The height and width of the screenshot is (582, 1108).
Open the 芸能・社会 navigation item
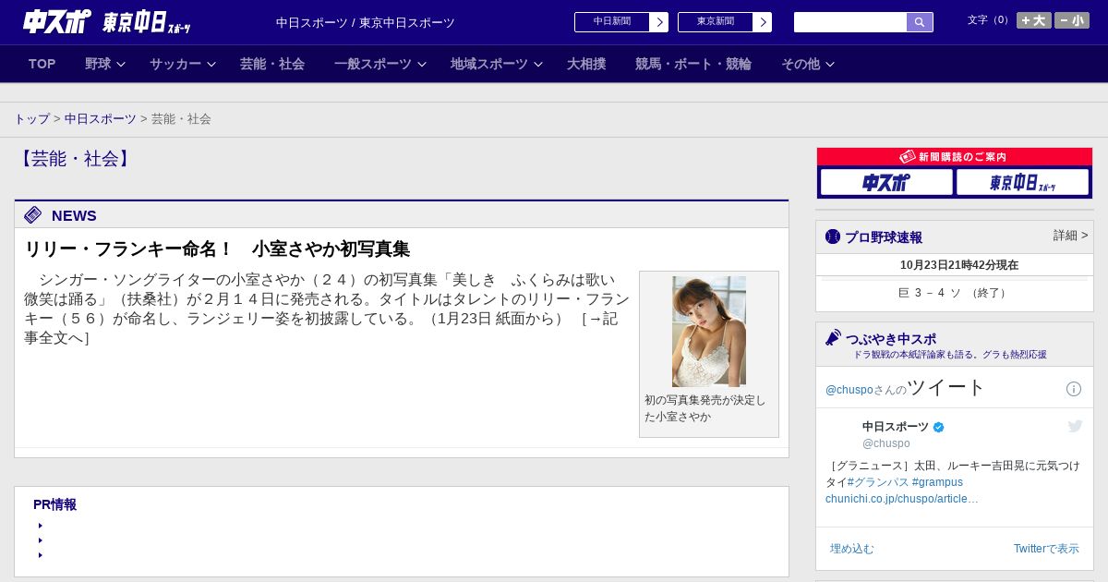click(x=272, y=64)
